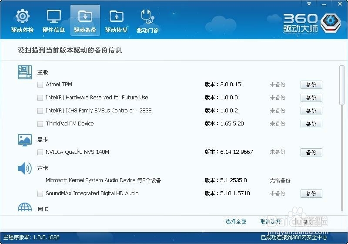Click the 主板 category heading
The width and height of the screenshot is (348, 244).
click(43, 72)
